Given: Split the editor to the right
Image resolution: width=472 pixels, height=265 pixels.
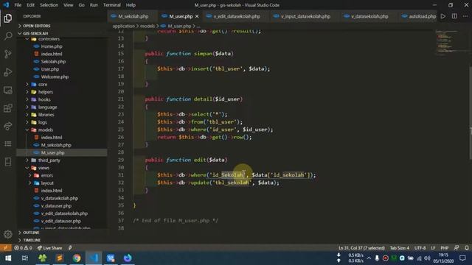Looking at the screenshot, I should (454, 16).
